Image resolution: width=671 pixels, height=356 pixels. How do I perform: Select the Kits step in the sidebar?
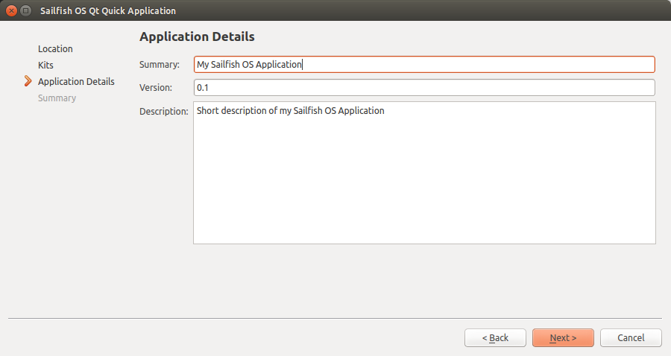coord(45,65)
